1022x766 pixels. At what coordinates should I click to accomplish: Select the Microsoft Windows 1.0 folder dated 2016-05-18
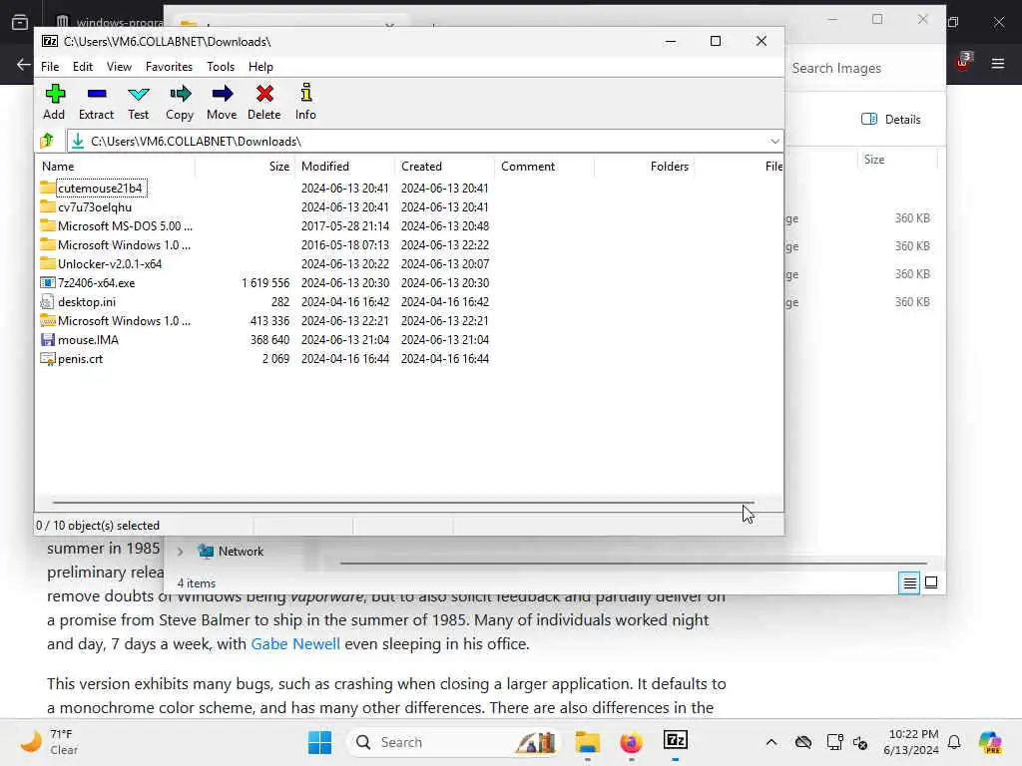[124, 245]
